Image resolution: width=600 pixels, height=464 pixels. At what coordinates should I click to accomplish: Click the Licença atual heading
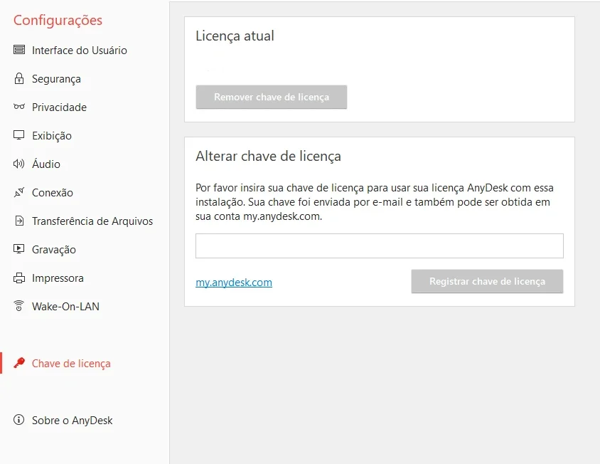click(235, 36)
